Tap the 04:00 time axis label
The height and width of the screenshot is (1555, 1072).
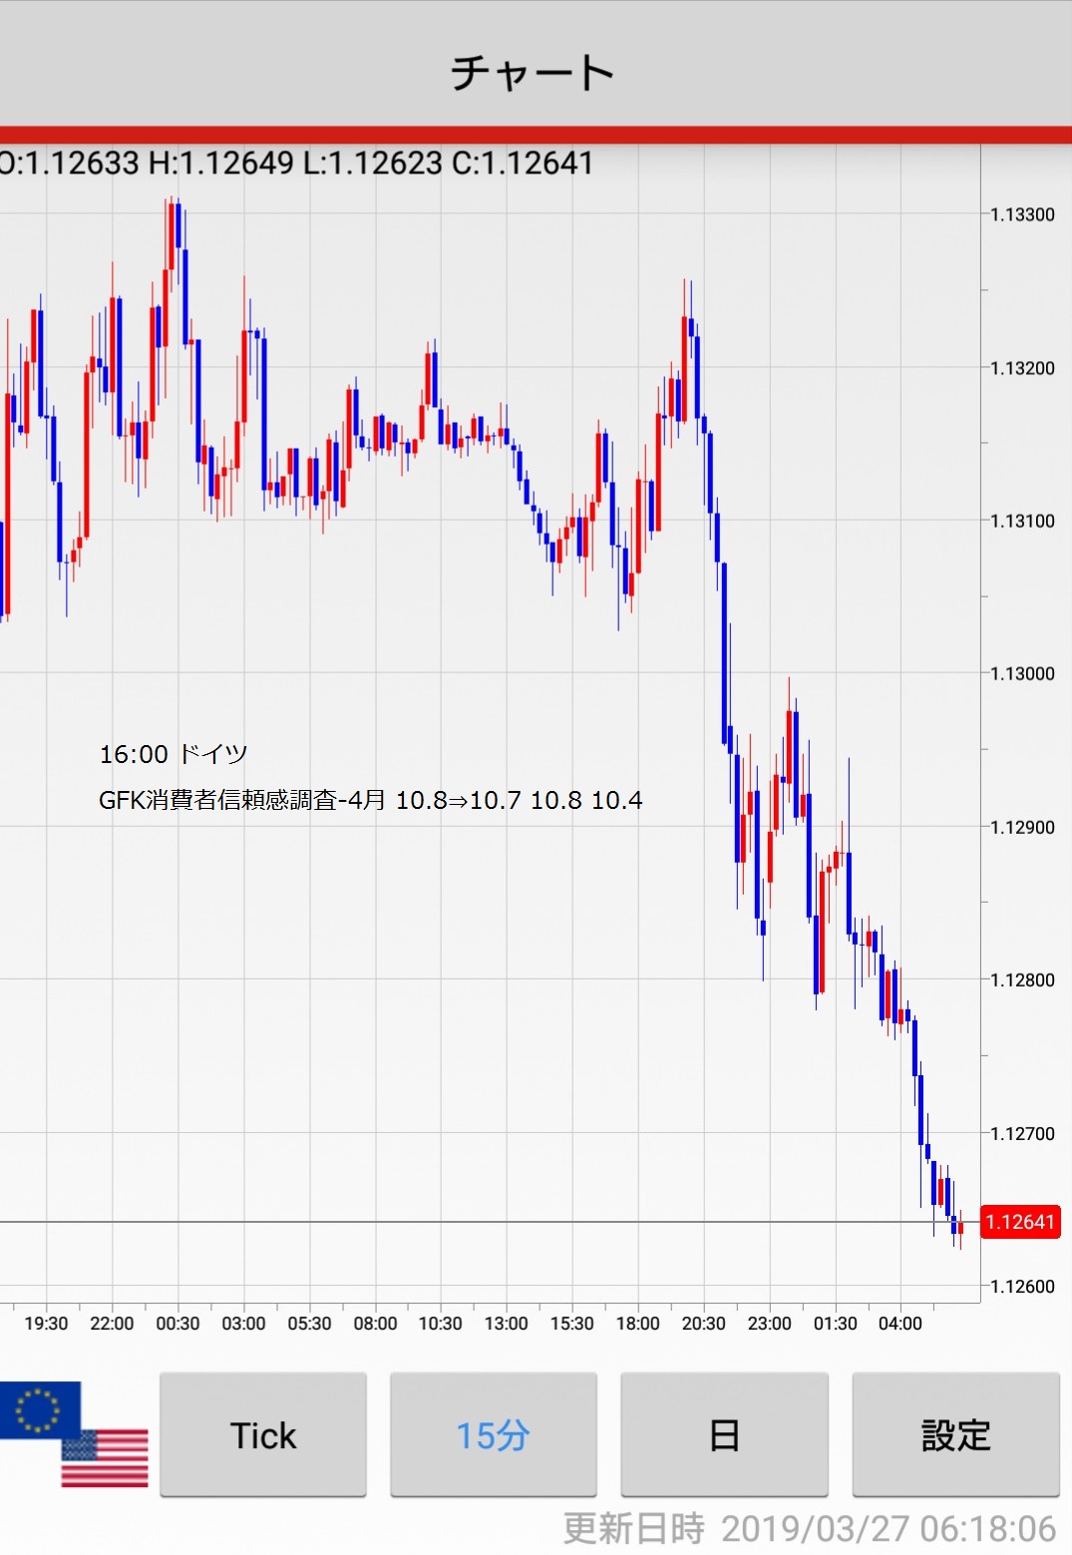point(899,1324)
